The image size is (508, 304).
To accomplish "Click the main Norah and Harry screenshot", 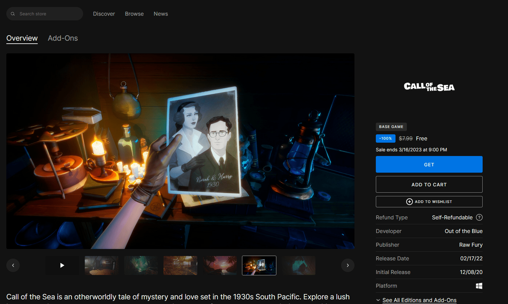I will [x=180, y=151].
